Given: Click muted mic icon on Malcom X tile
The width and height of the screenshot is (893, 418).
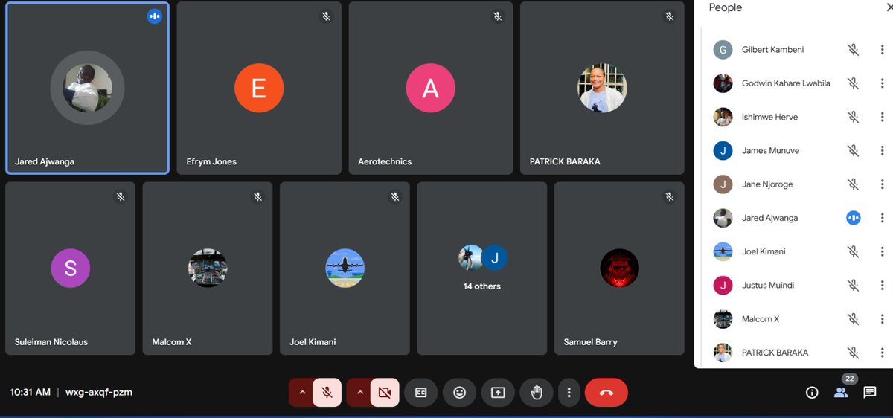Looking at the screenshot, I should pyautogui.click(x=257, y=196).
